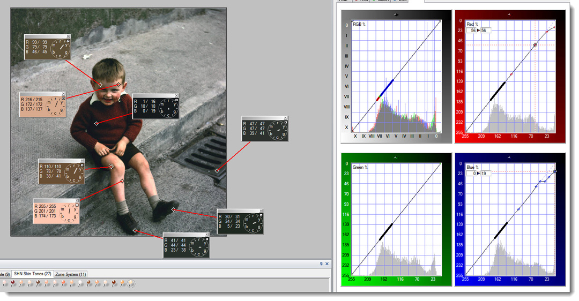This screenshot has width=579, height=301.
Task: Select the thick black segment on the Green curve
Action: coord(386,232)
